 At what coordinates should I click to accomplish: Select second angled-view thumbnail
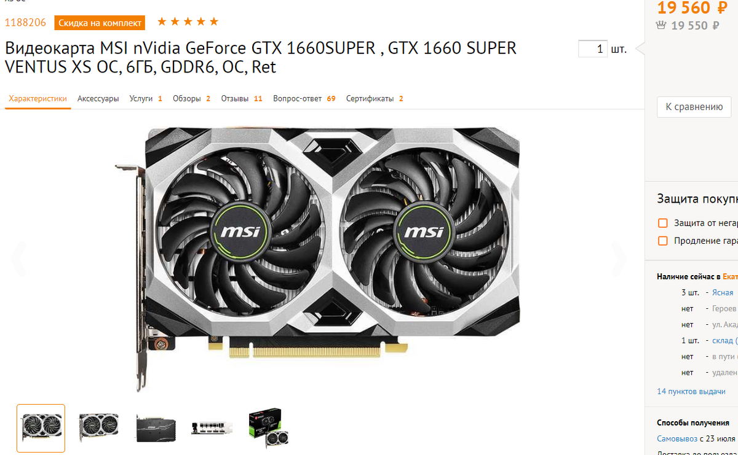[x=98, y=428]
